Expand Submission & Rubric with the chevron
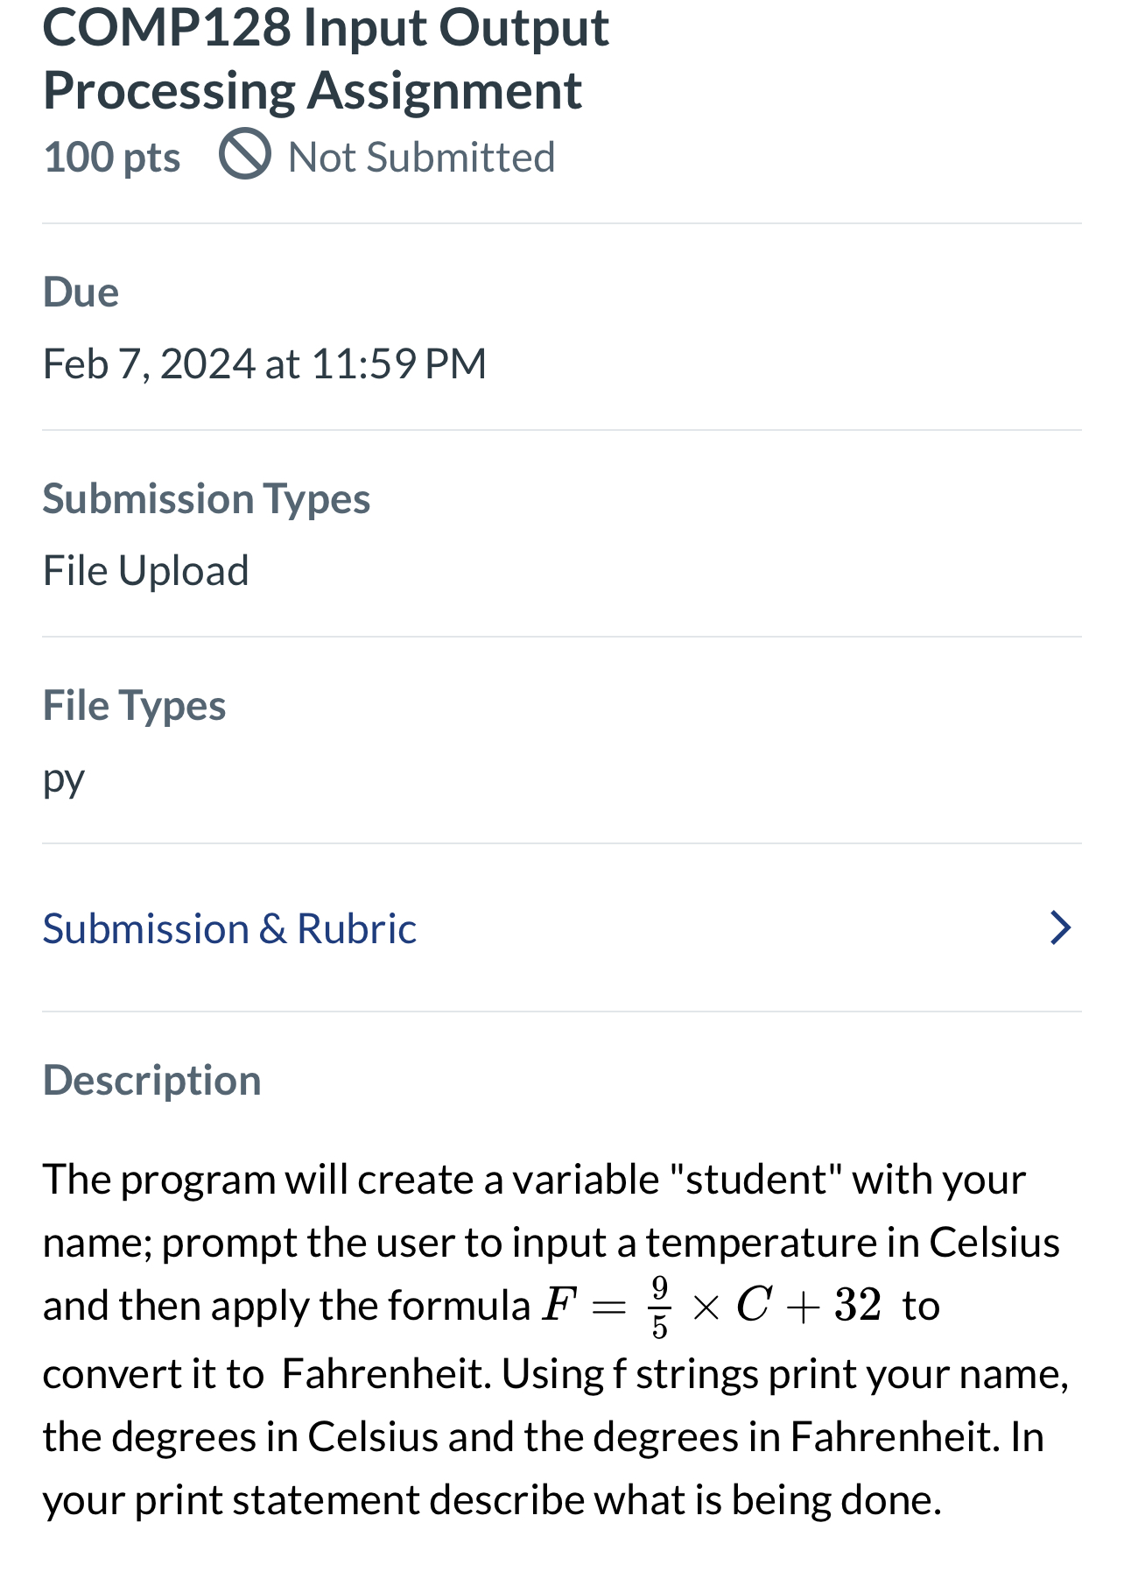The image size is (1124, 1586). click(x=1060, y=928)
